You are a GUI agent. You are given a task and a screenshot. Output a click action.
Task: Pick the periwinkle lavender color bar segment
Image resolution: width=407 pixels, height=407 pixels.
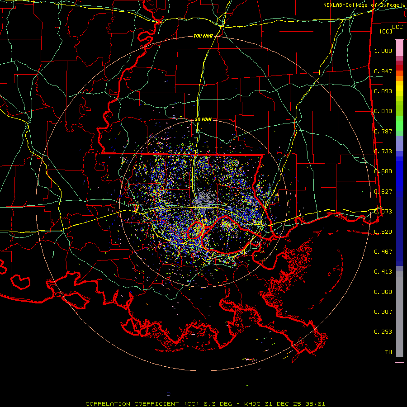point(399,144)
